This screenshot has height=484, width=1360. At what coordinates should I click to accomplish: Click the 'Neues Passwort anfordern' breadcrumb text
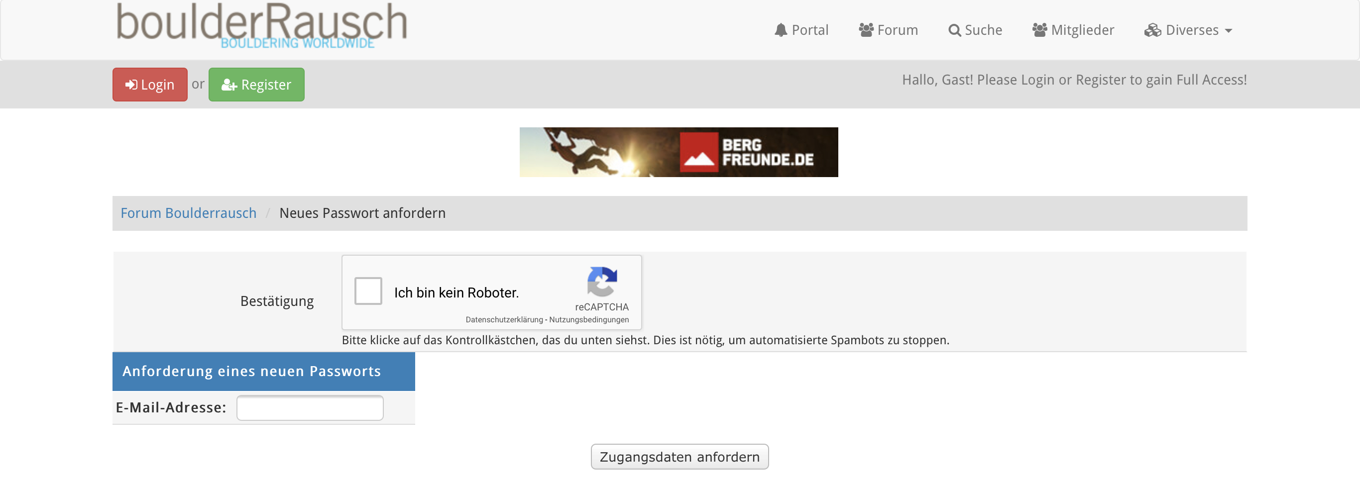tap(362, 213)
